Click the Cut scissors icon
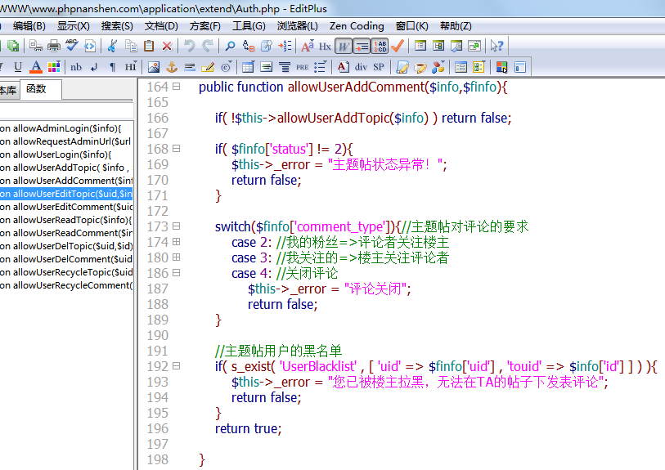 click(x=112, y=46)
